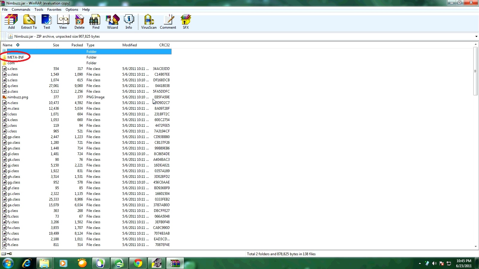The image size is (479, 269).
Task: Select the fv.class file
Action: coord(13,233)
